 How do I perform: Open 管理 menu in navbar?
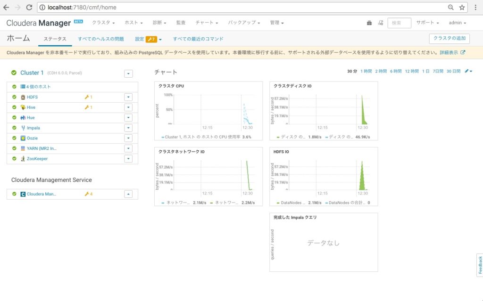tap(276, 23)
